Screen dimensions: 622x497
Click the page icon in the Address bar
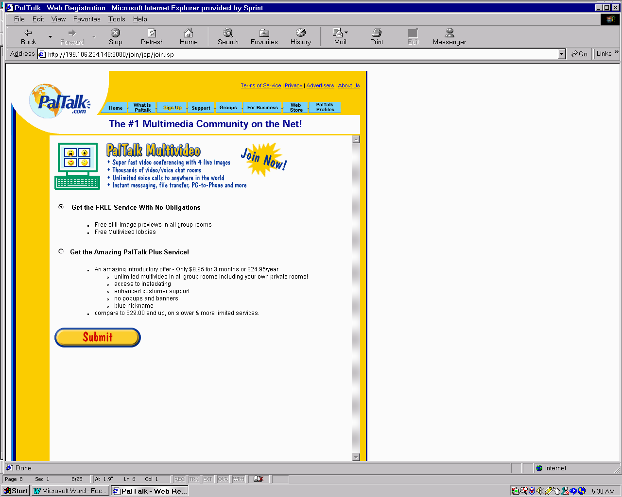42,54
